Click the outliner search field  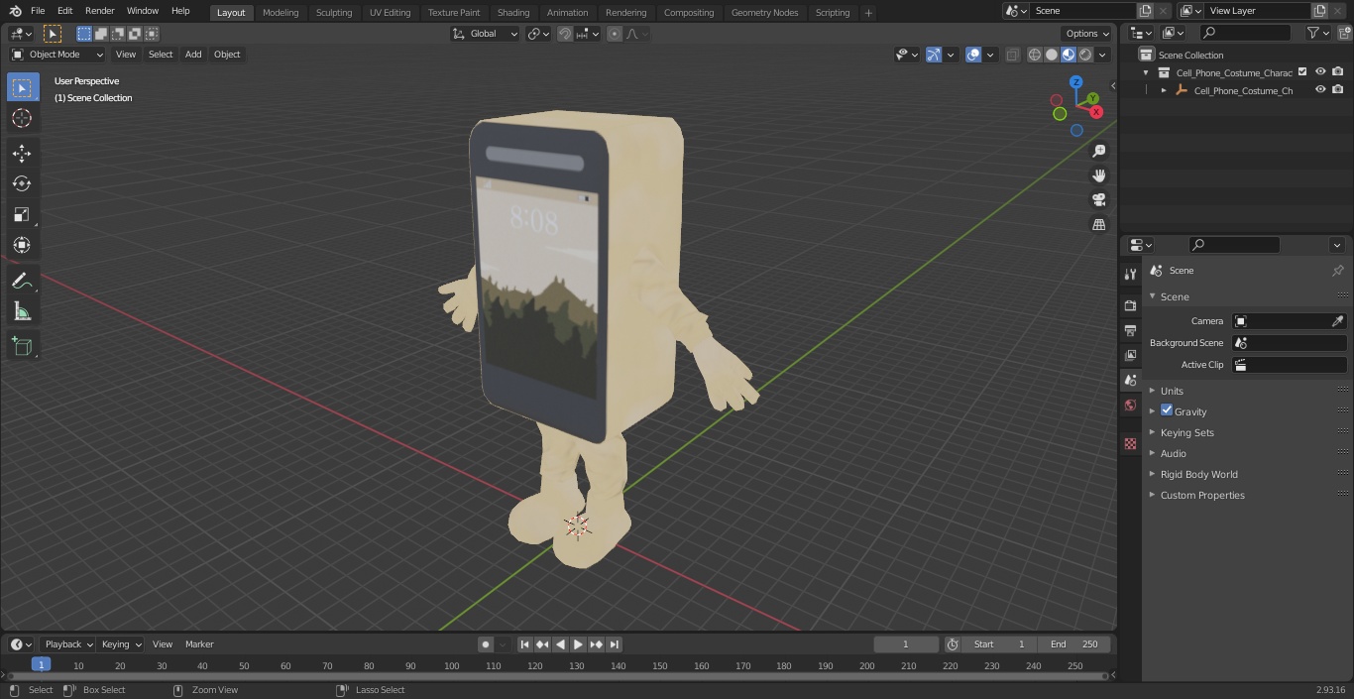click(x=1245, y=33)
